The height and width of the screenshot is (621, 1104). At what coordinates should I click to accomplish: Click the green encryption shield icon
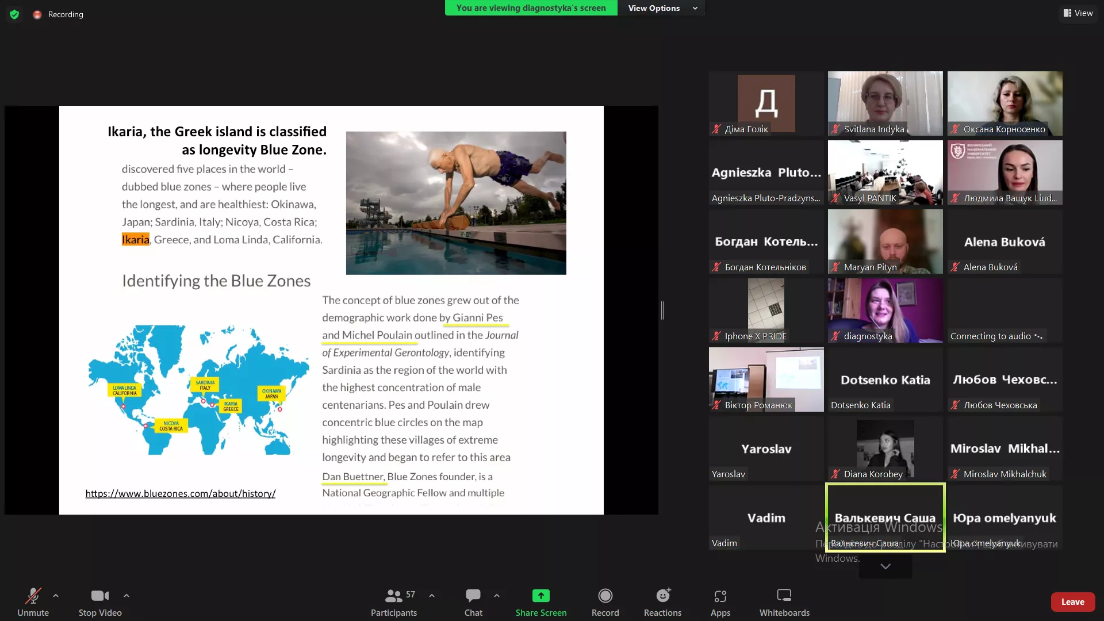pyautogui.click(x=14, y=14)
